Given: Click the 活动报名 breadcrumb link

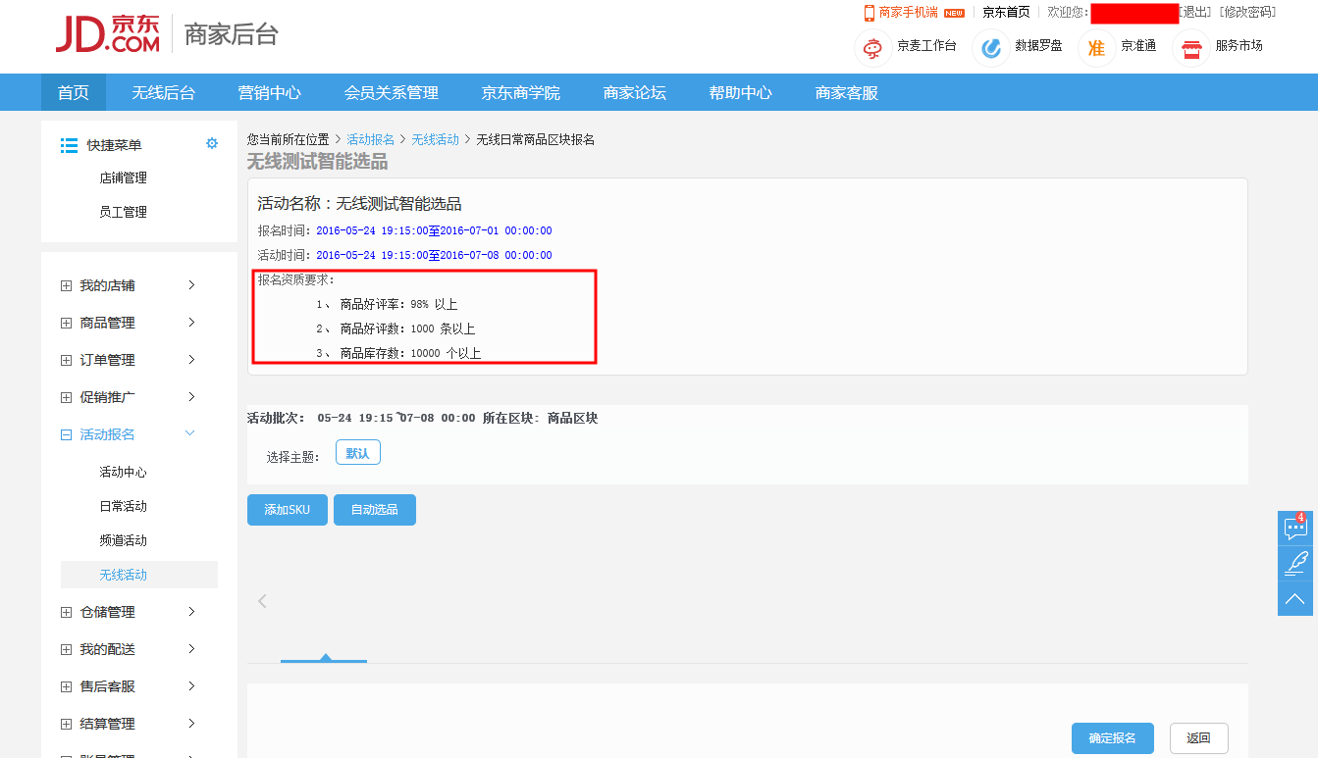Looking at the screenshot, I should (370, 140).
